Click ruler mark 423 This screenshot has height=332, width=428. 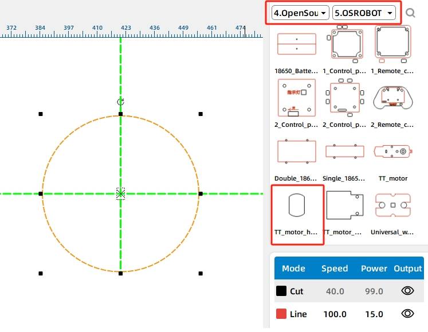tap(126, 28)
